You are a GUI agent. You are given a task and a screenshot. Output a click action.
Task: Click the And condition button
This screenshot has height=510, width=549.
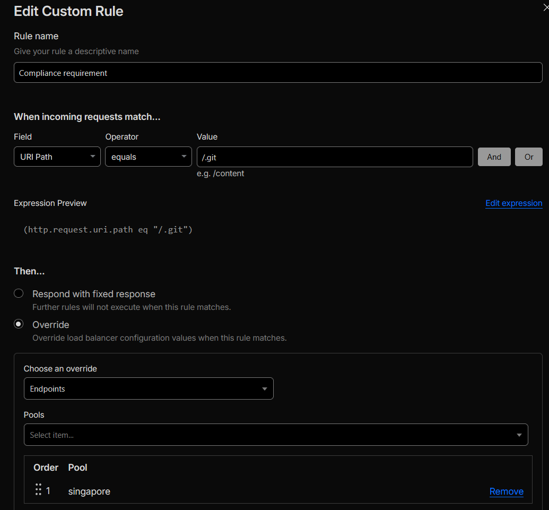pyautogui.click(x=494, y=157)
